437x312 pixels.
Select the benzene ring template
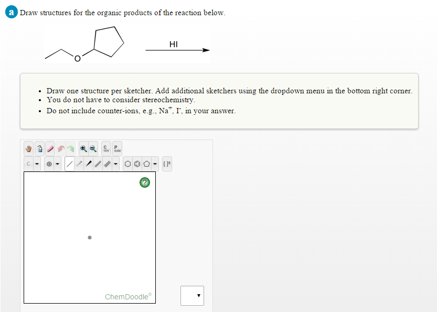coord(137,164)
